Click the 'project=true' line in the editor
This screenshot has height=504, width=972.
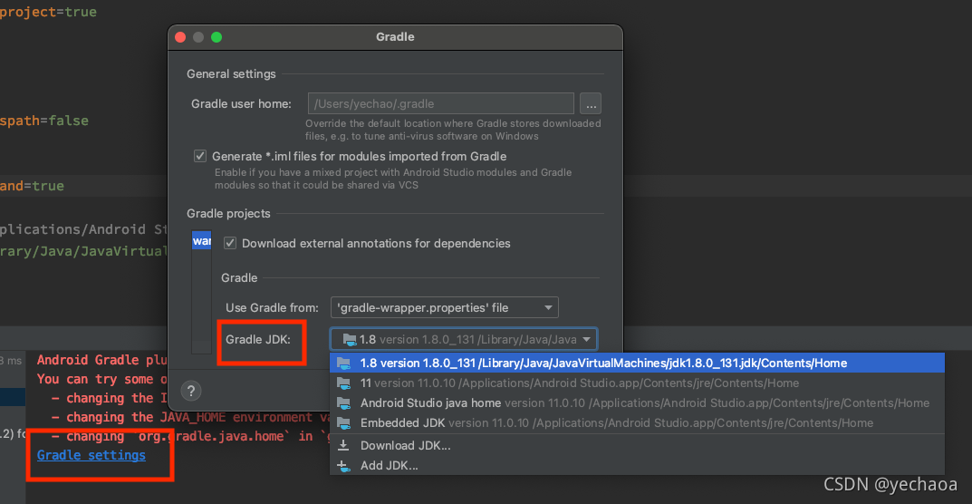point(48,12)
